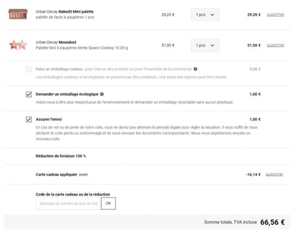
Task: Click the Demander un emballage écologique label
Action: click(x=67, y=94)
